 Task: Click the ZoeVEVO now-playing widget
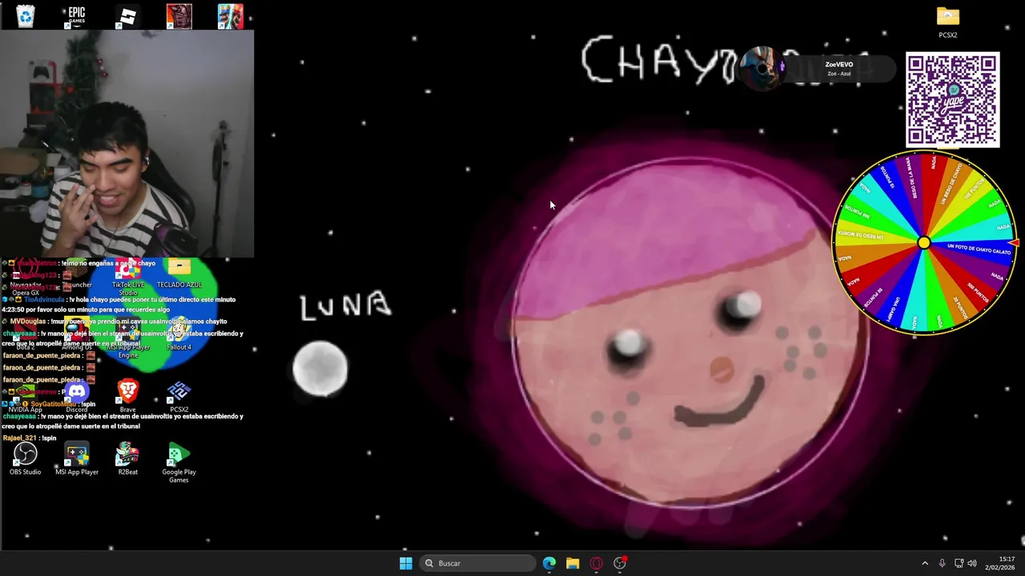click(817, 69)
